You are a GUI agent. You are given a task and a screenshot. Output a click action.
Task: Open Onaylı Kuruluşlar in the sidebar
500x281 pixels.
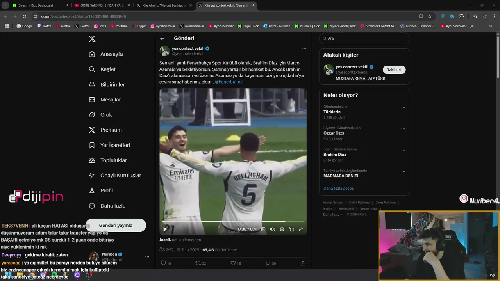click(x=115, y=176)
